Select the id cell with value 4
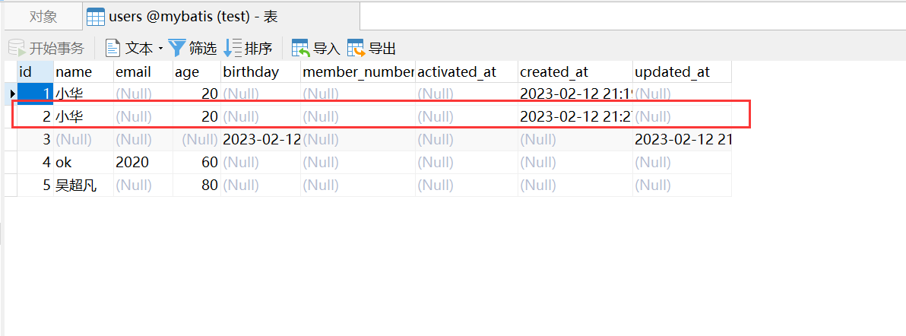The height and width of the screenshot is (336, 906). click(35, 163)
